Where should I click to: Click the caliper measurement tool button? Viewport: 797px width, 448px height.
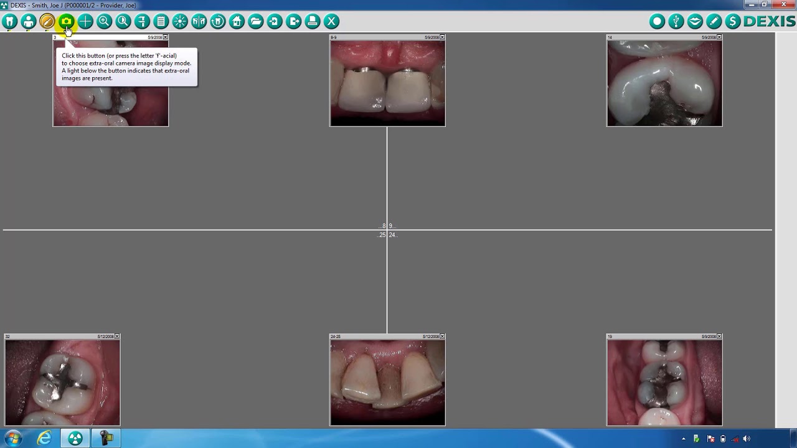point(142,22)
